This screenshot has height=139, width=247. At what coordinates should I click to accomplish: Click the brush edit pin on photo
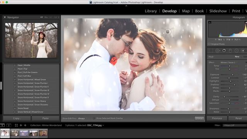pos(167,32)
